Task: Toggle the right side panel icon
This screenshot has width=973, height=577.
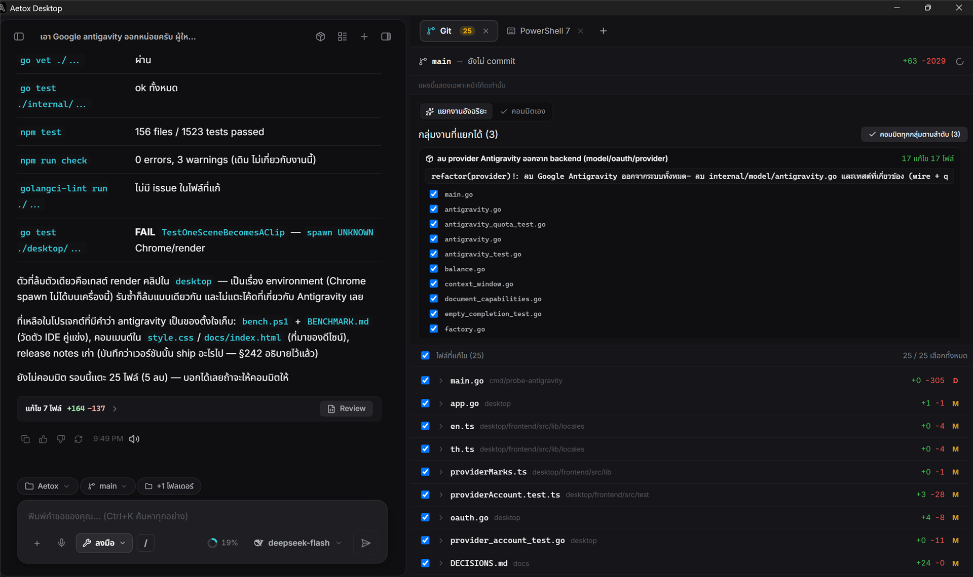Action: point(386,36)
